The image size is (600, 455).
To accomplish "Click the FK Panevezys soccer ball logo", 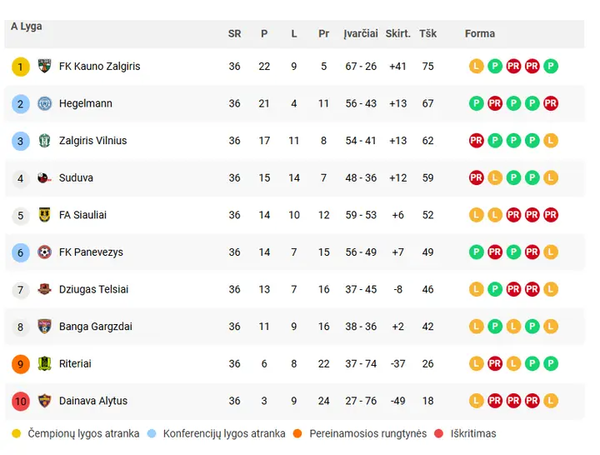I will 44,252.
